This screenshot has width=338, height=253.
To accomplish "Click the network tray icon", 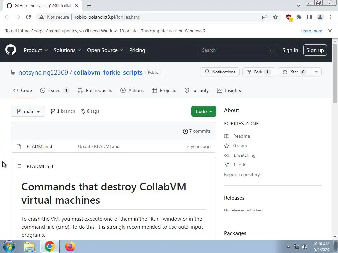I will point(297,247).
